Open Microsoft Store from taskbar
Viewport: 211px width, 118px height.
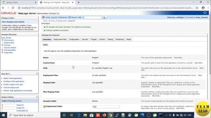click(92, 115)
